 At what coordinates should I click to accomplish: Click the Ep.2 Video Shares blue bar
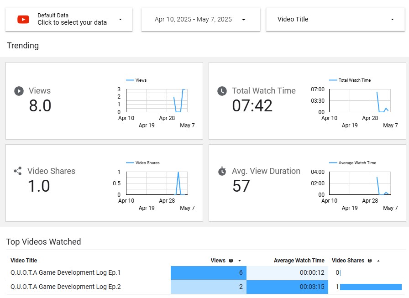pos(371,287)
